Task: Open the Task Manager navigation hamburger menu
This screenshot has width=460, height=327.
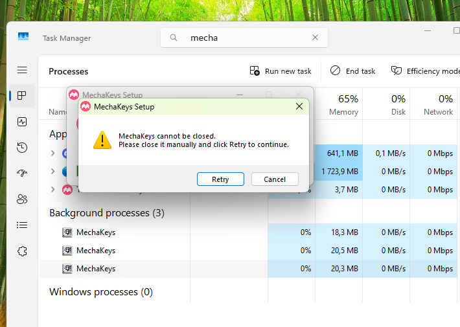Action: coord(22,70)
